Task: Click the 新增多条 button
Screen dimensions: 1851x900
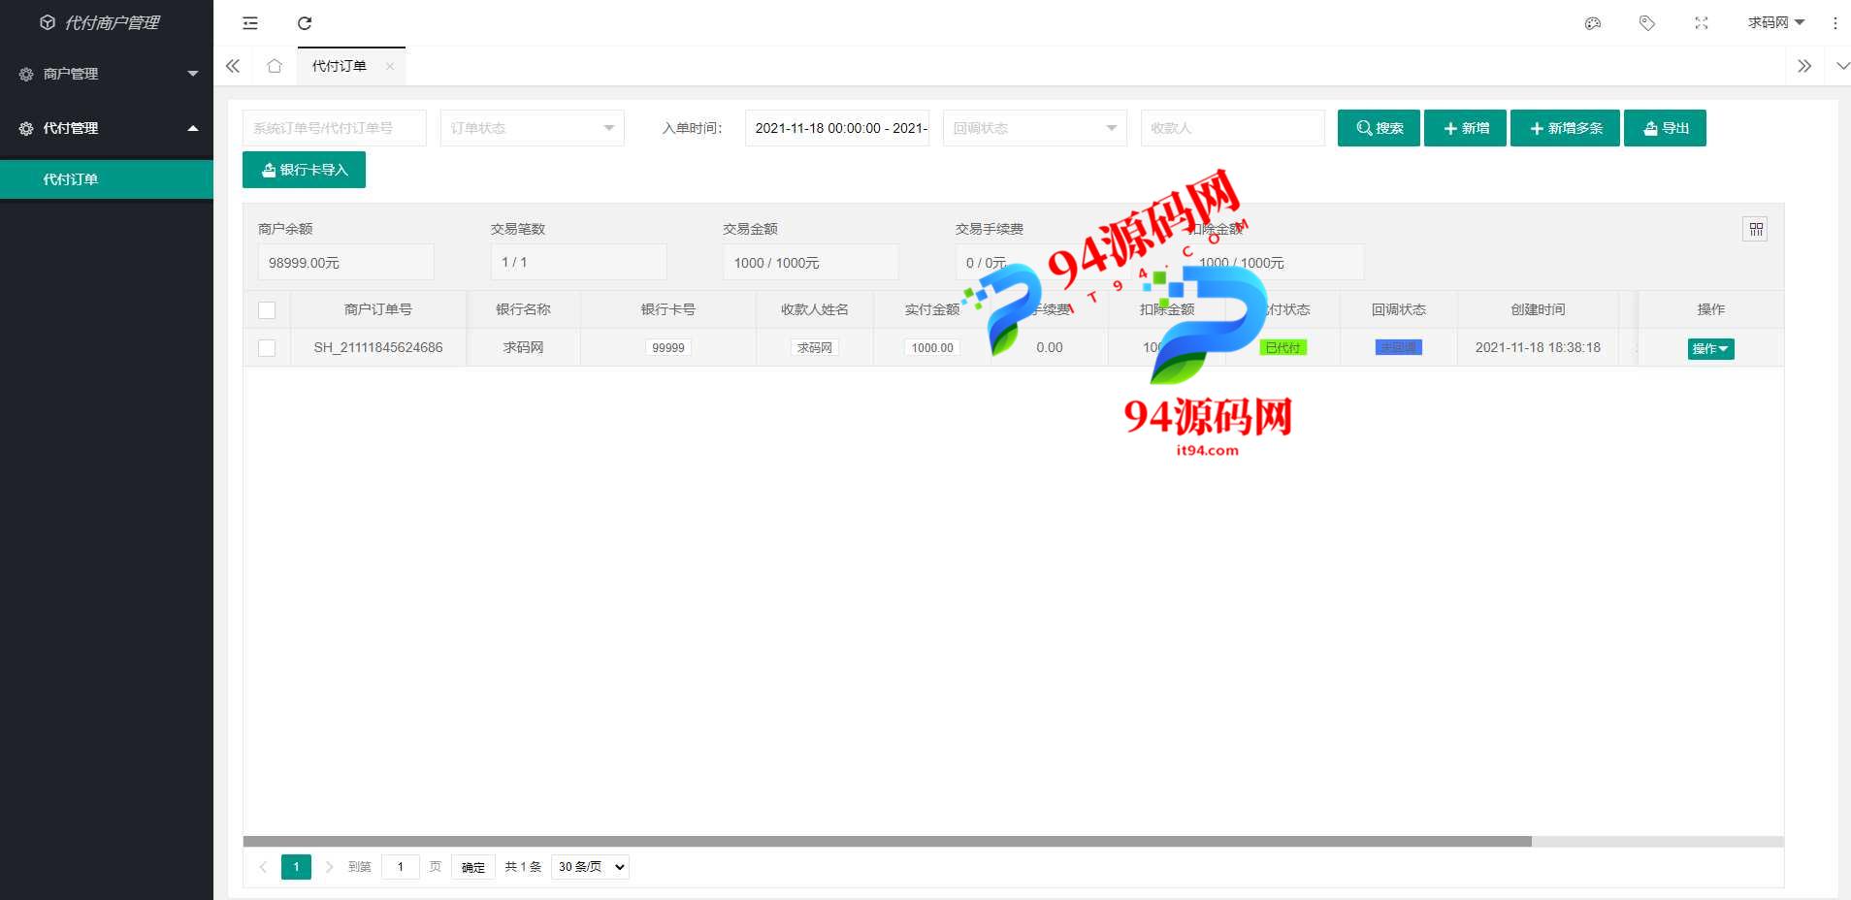Action: 1565,128
